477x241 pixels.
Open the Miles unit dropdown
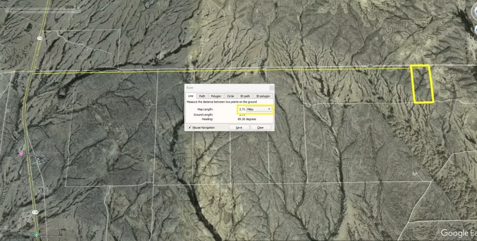[x=259, y=109]
